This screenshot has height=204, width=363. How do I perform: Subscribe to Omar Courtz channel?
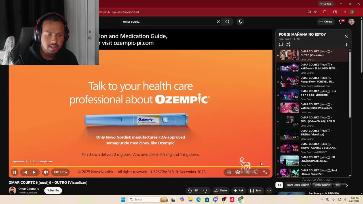point(53,190)
